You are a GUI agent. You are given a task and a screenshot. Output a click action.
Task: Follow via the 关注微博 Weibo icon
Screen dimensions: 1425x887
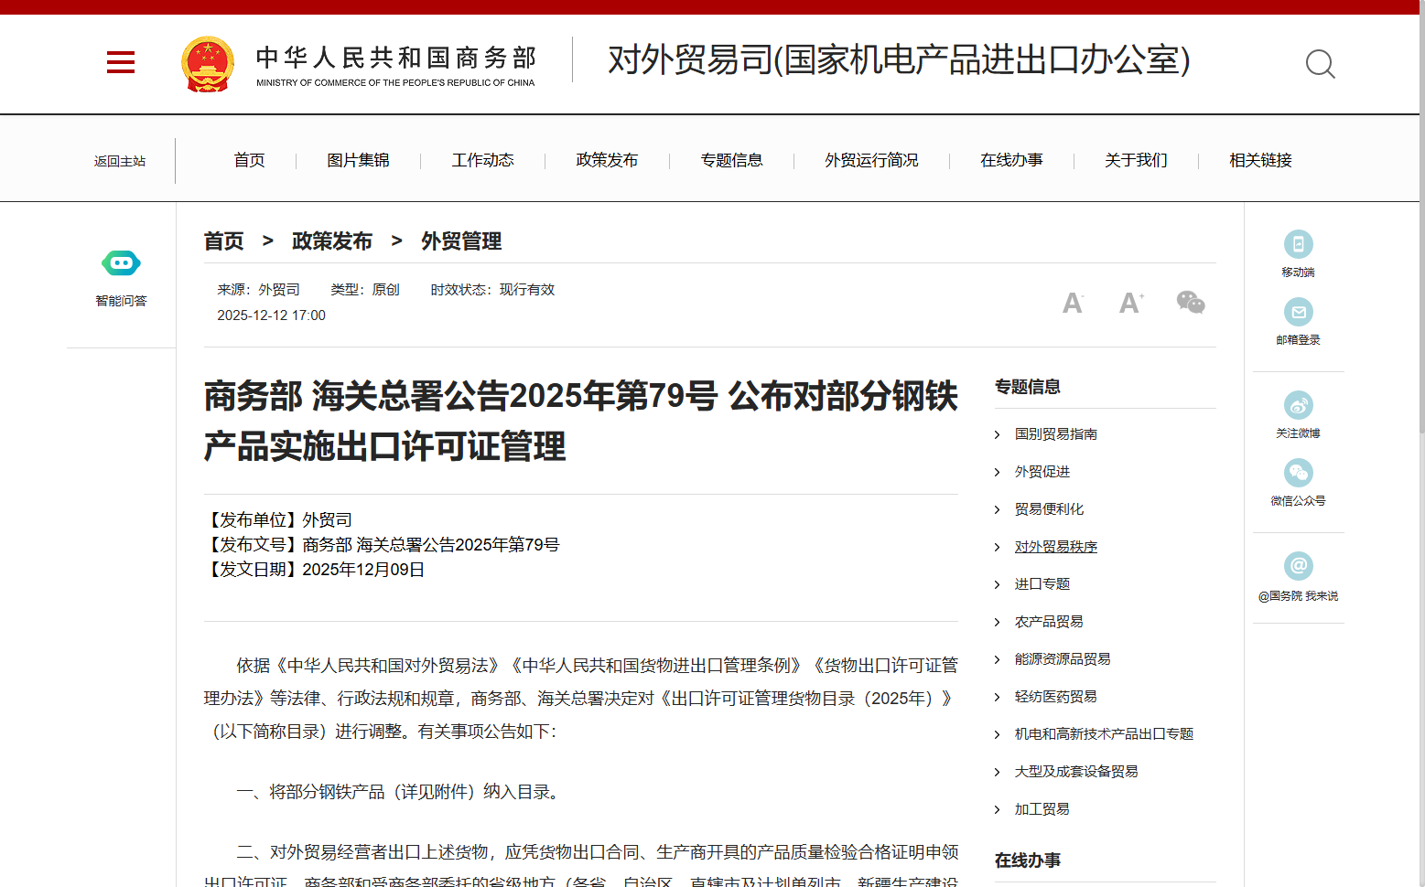point(1299,405)
